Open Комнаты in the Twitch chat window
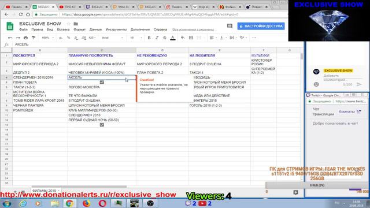370x208 pixels. [x=347, y=112]
